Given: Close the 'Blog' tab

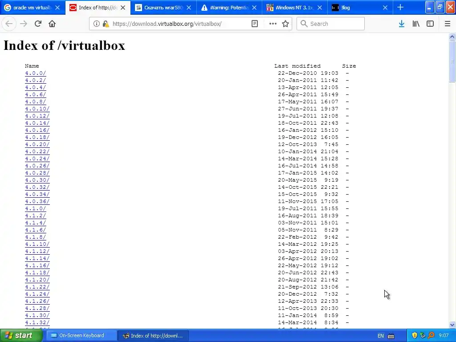Looking at the screenshot, I should click(385, 8).
